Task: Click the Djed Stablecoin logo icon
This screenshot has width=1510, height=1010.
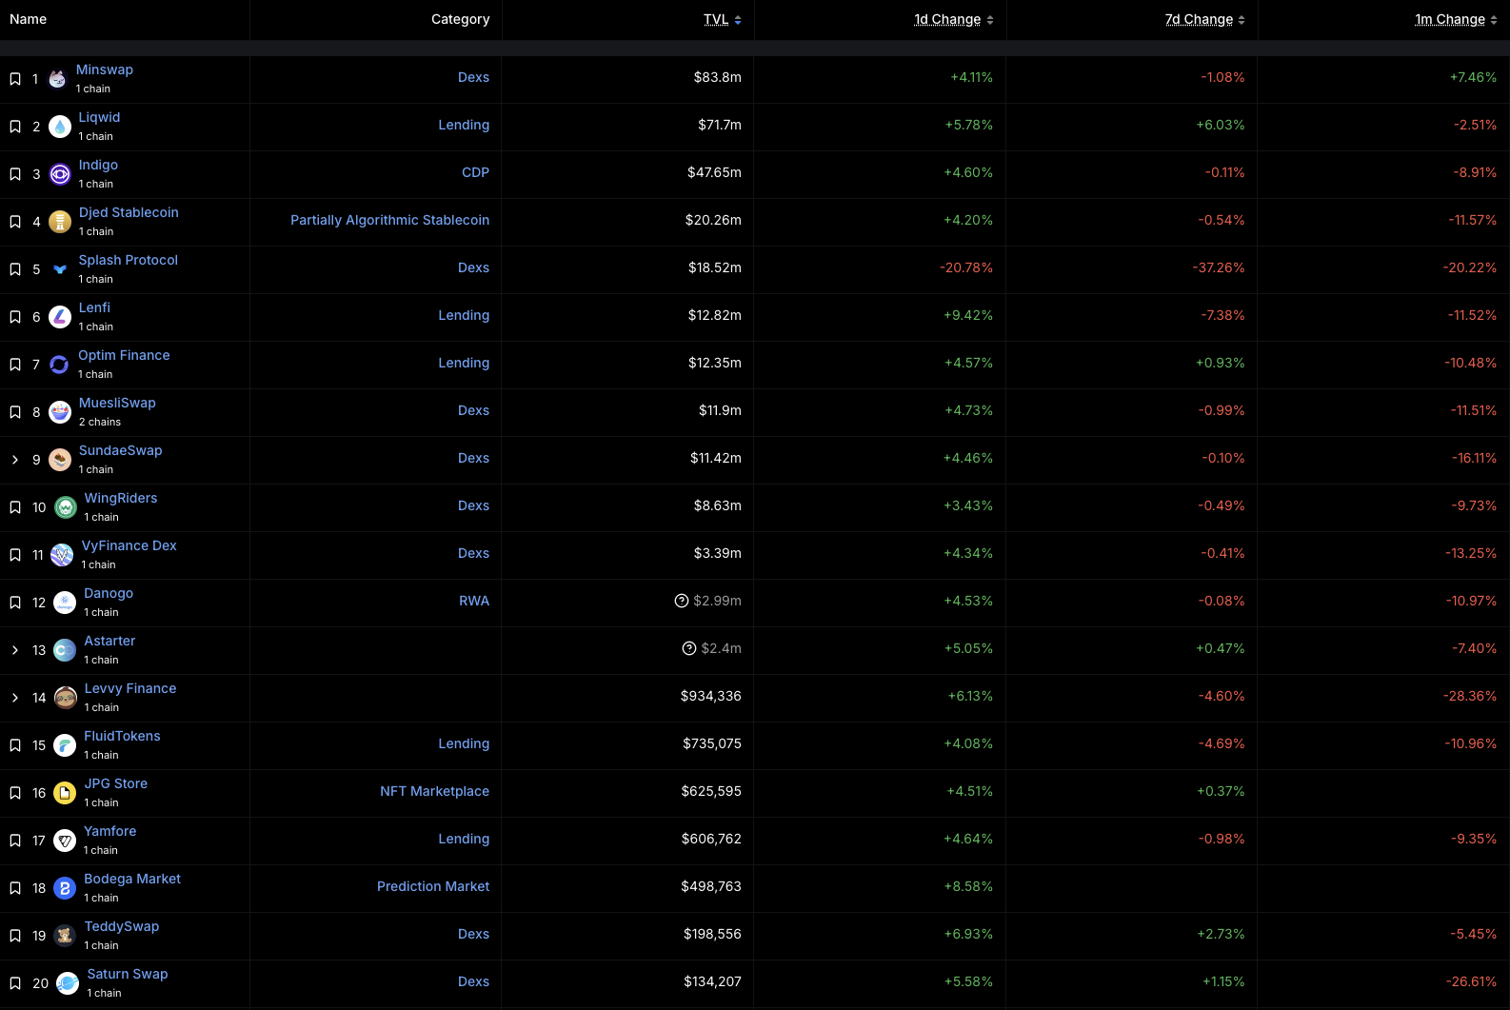Action: (x=60, y=222)
